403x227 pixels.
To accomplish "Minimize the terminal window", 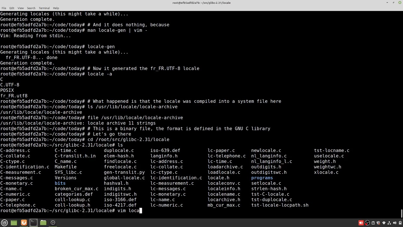I will [387, 3].
